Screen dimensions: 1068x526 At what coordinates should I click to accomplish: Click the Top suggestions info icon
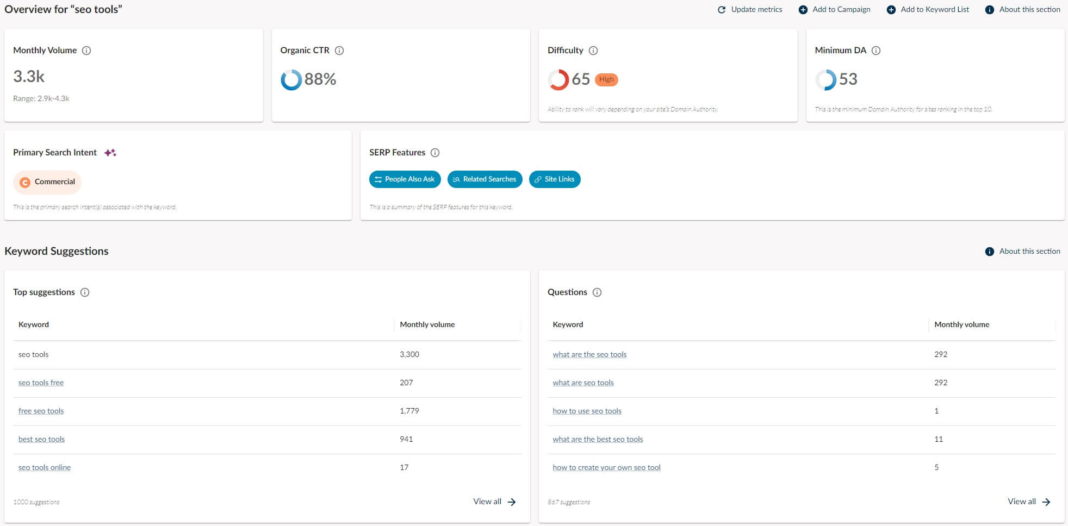point(85,292)
